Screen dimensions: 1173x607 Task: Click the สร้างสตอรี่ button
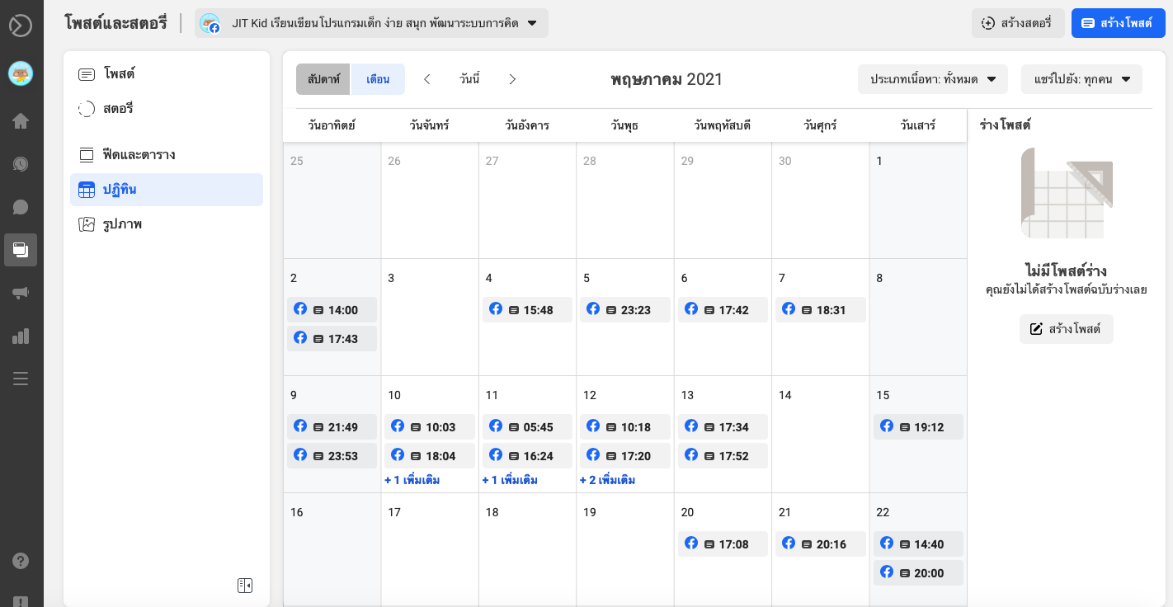[x=1018, y=23]
